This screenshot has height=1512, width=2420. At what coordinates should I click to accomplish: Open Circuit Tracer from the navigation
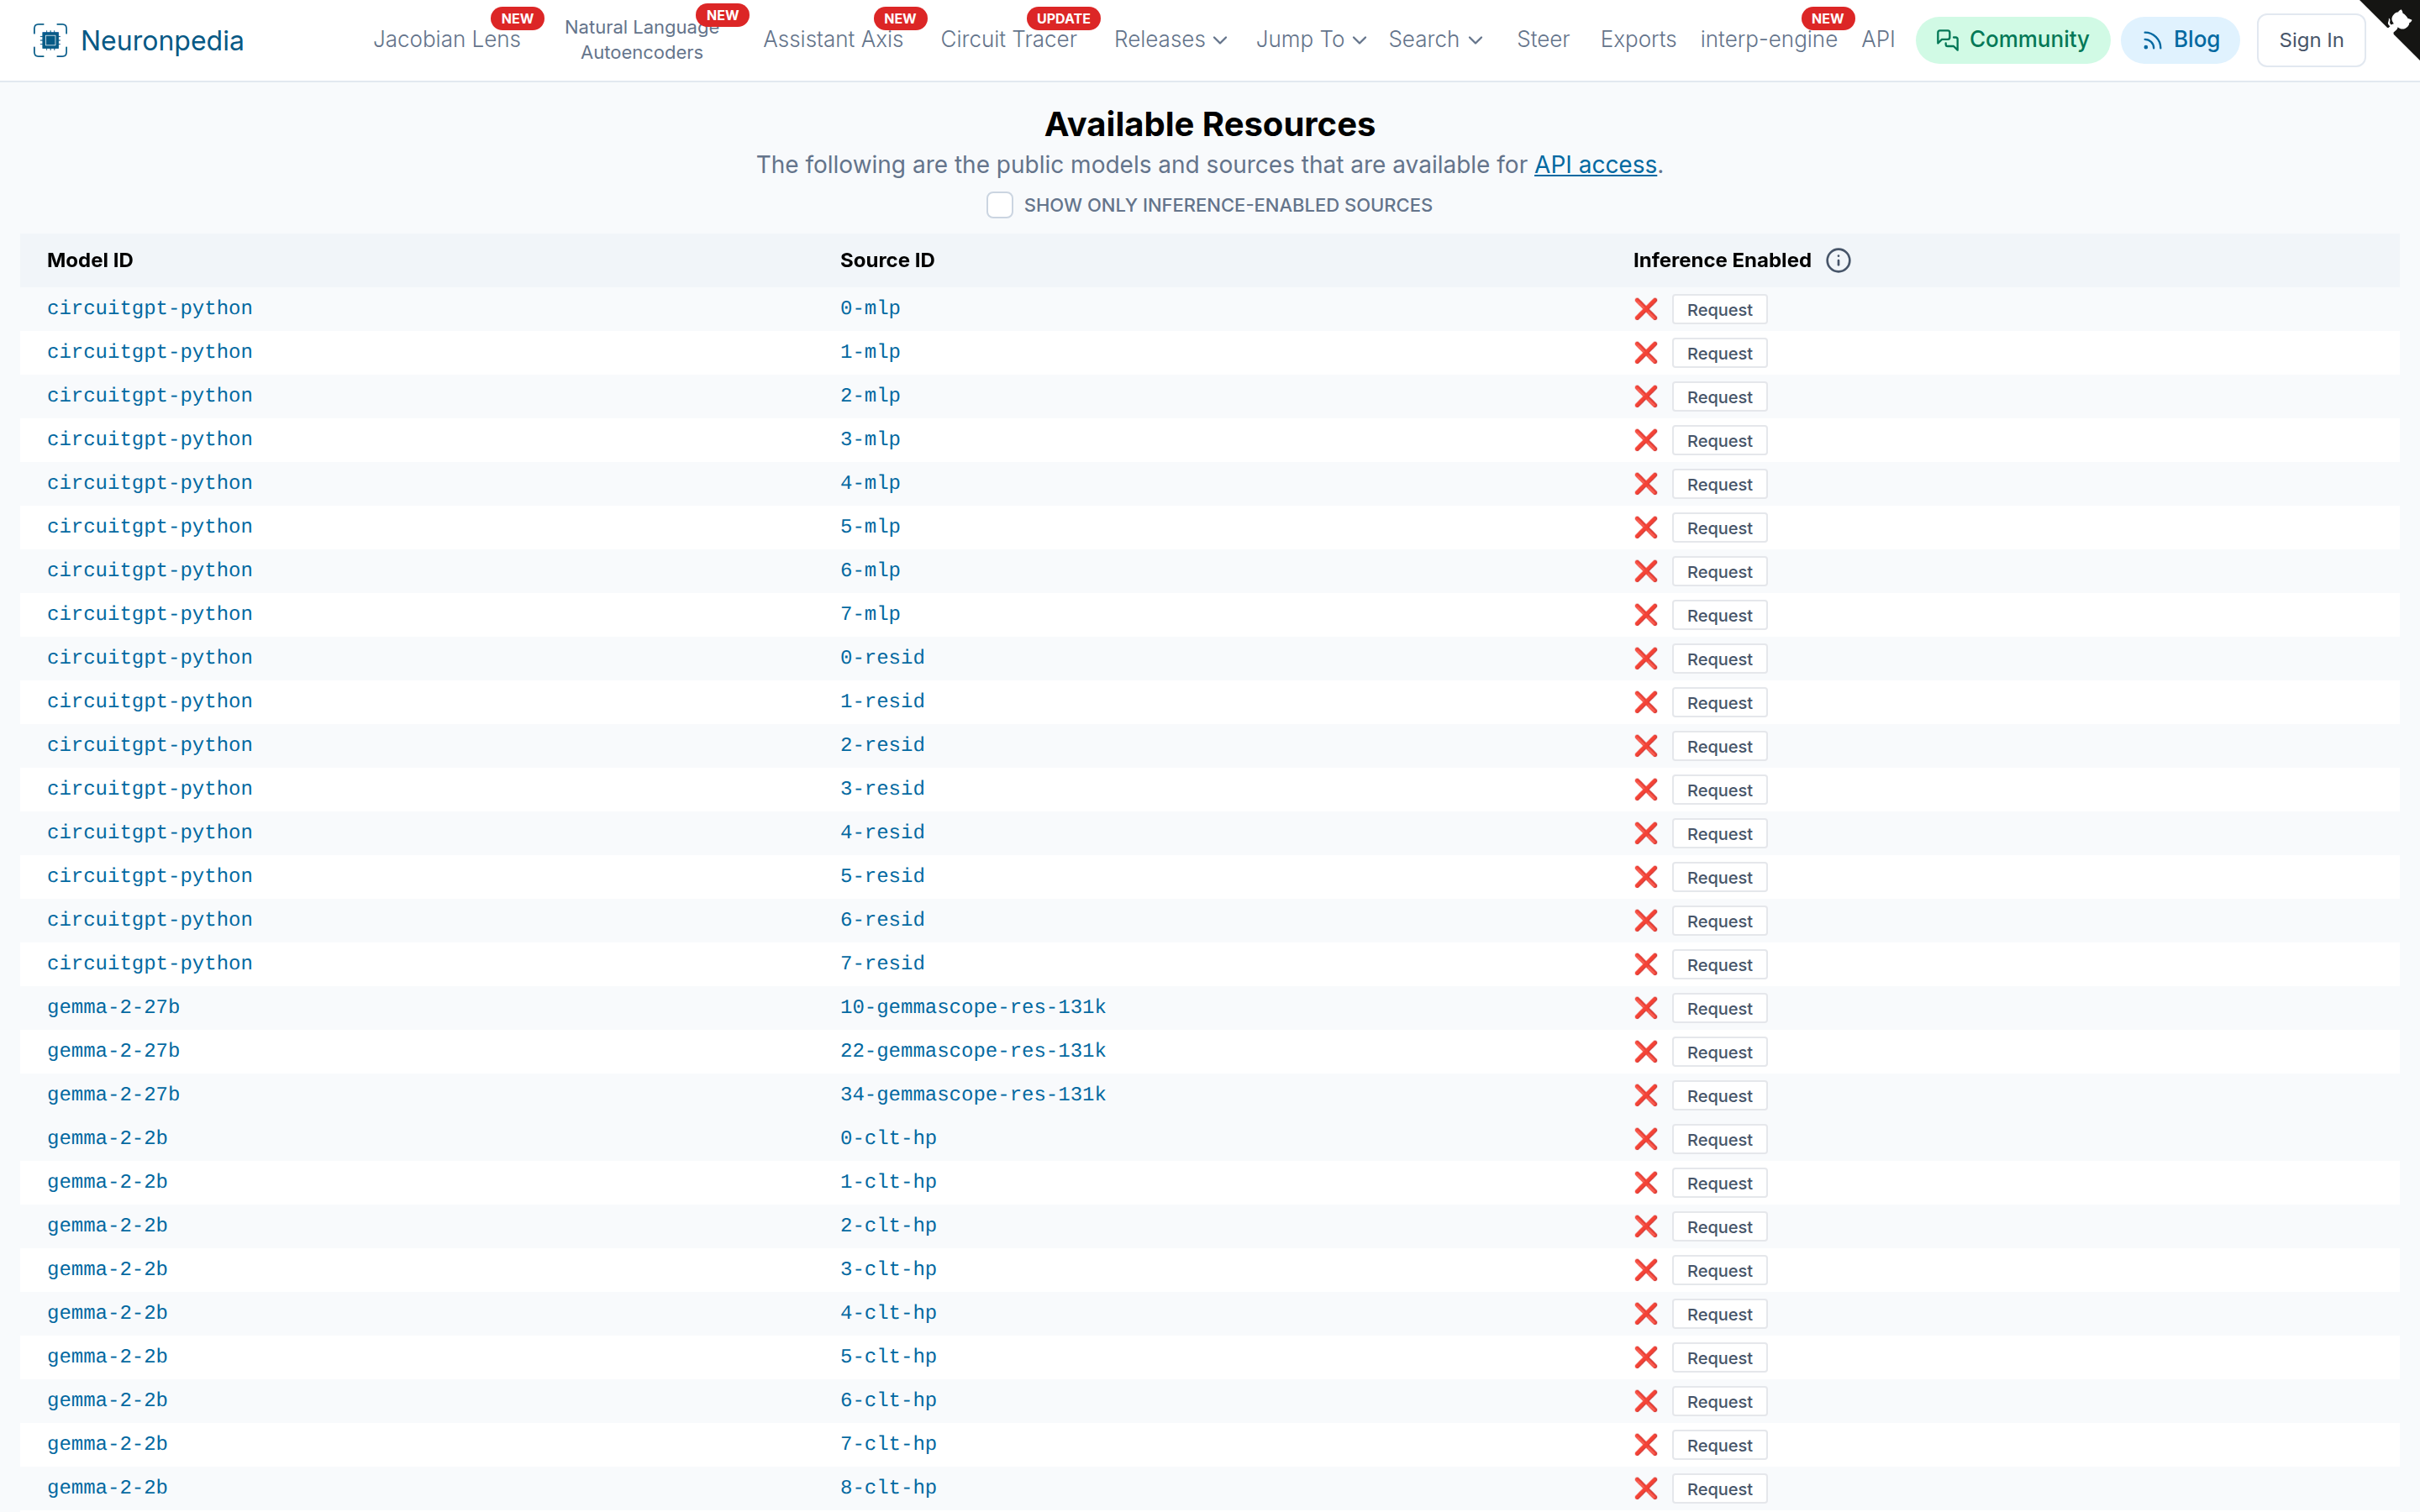[1008, 39]
